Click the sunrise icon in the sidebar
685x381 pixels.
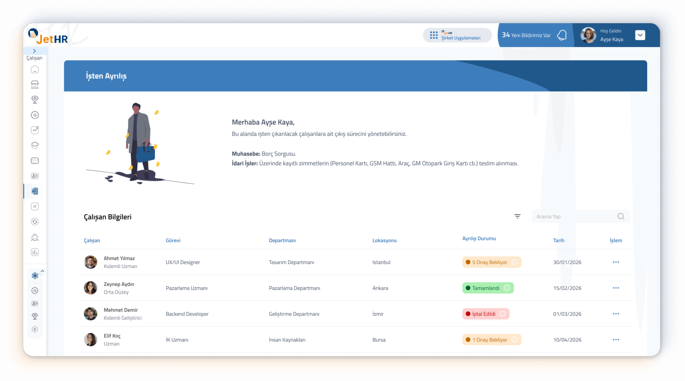coord(35,237)
